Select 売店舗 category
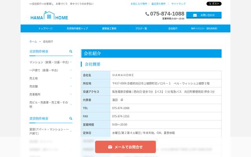Image resolution: width=251 pixels, height=157 pixels. coord(33,86)
